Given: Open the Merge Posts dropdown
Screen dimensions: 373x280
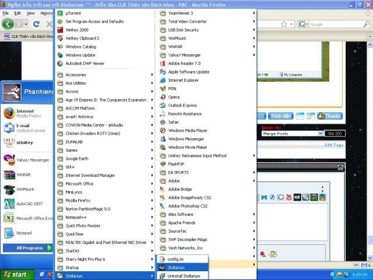Looking at the screenshot, I should (x=291, y=134).
